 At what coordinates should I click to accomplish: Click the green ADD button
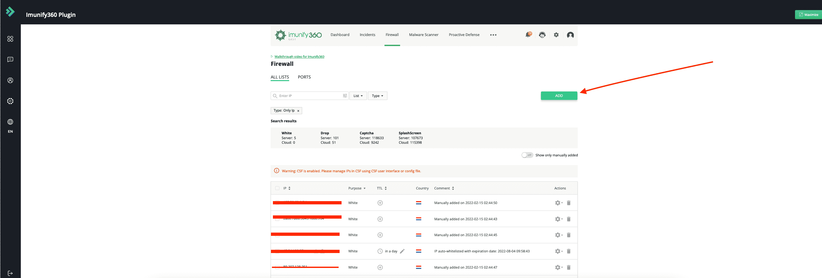tap(559, 96)
